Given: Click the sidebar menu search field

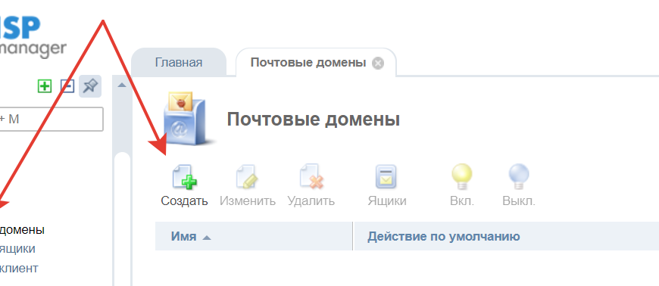Looking at the screenshot, I should click(52, 120).
